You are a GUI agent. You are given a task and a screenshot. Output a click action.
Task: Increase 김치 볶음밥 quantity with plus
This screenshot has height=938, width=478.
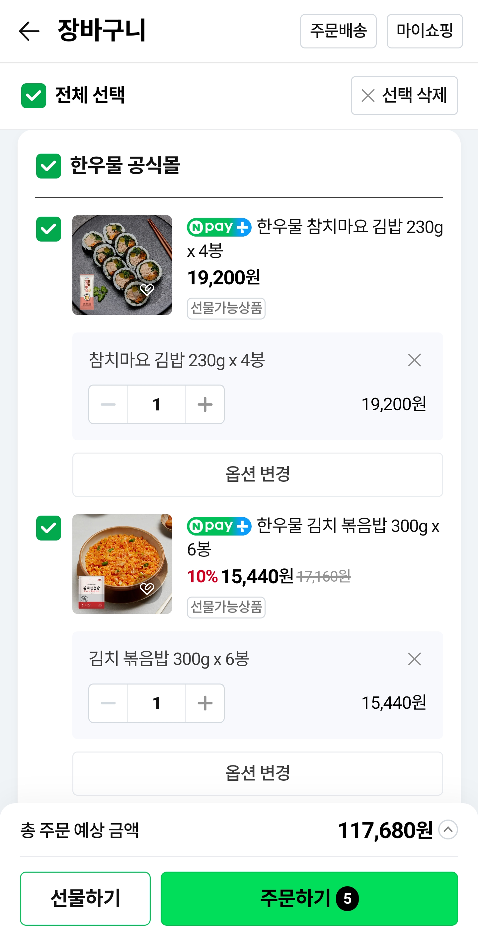click(x=205, y=703)
